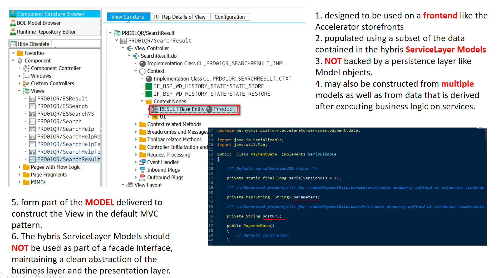Viewport: 499px width, 278px height.
Task: Click the red 'MODEL' word
Action: [x=100, y=202]
